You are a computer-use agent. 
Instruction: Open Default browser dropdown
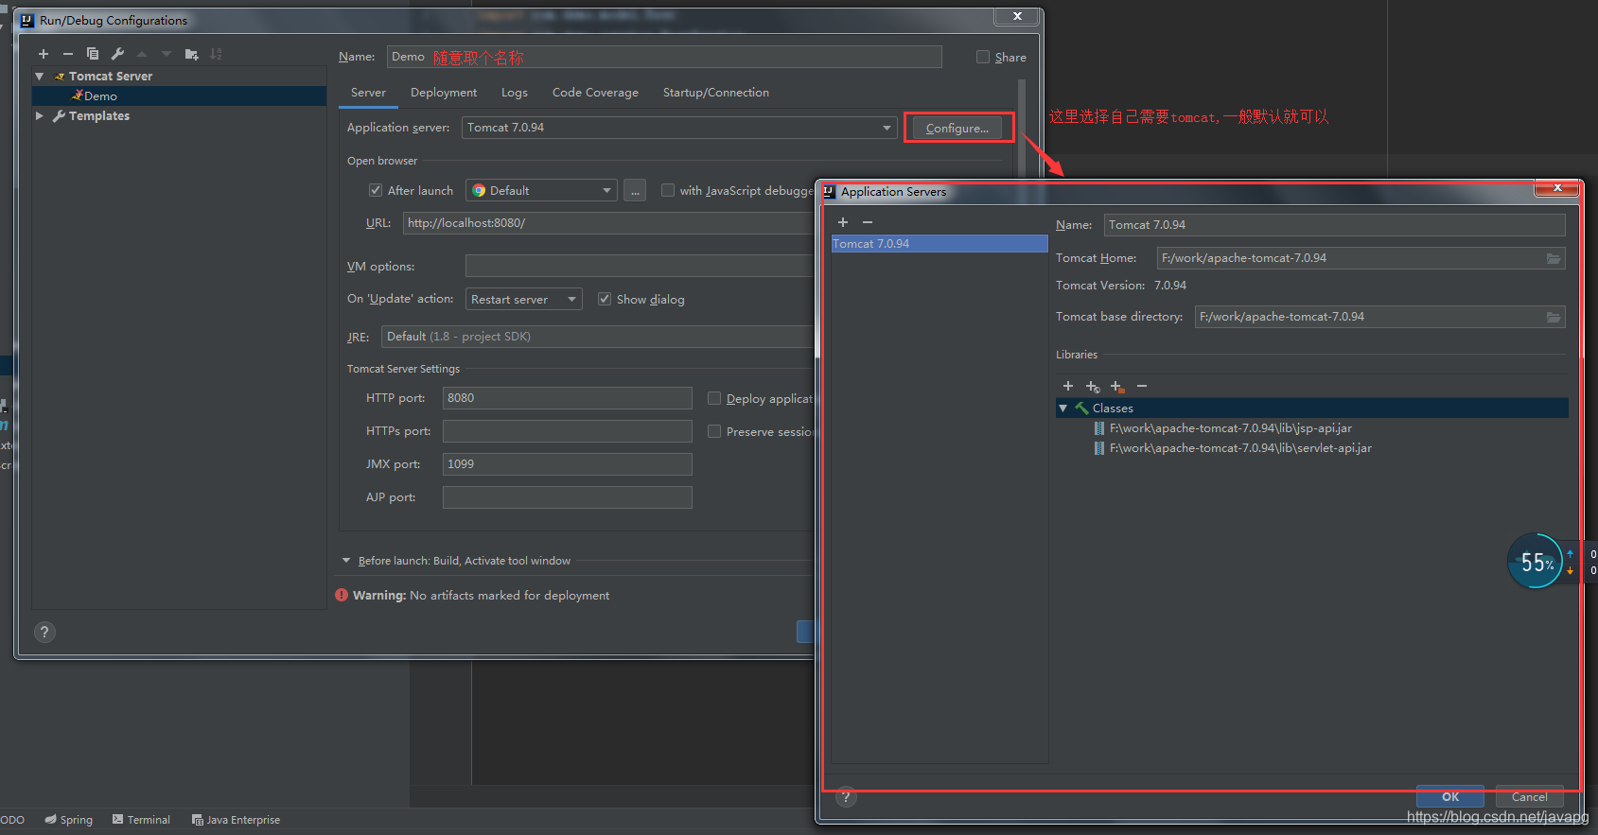pyautogui.click(x=541, y=190)
